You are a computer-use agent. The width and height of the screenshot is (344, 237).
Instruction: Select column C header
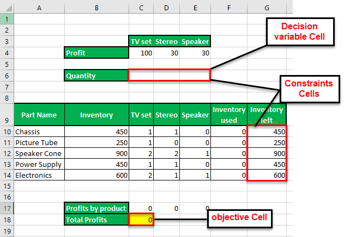click(x=141, y=8)
